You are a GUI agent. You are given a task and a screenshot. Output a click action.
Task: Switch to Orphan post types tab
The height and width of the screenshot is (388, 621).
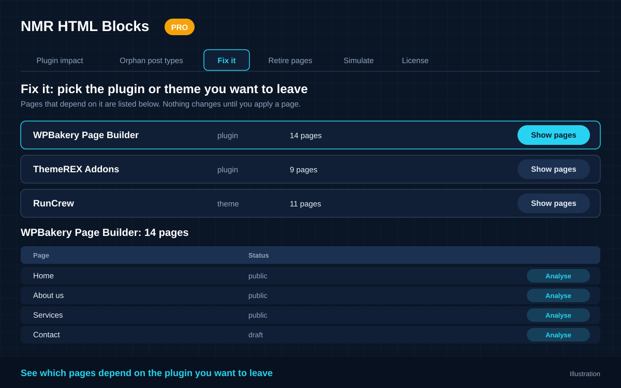tap(151, 61)
